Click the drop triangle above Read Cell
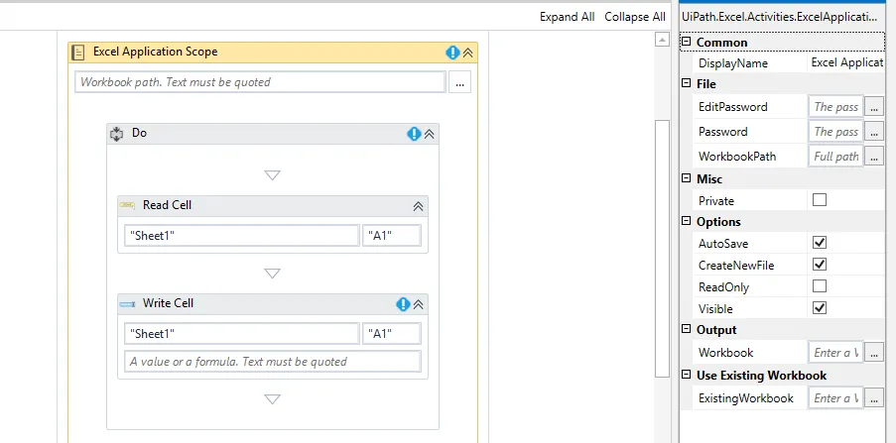896x443 pixels. pos(273,175)
